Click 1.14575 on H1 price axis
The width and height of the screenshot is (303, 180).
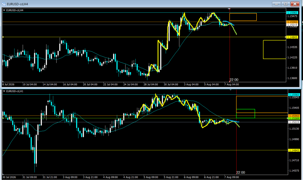(294, 171)
